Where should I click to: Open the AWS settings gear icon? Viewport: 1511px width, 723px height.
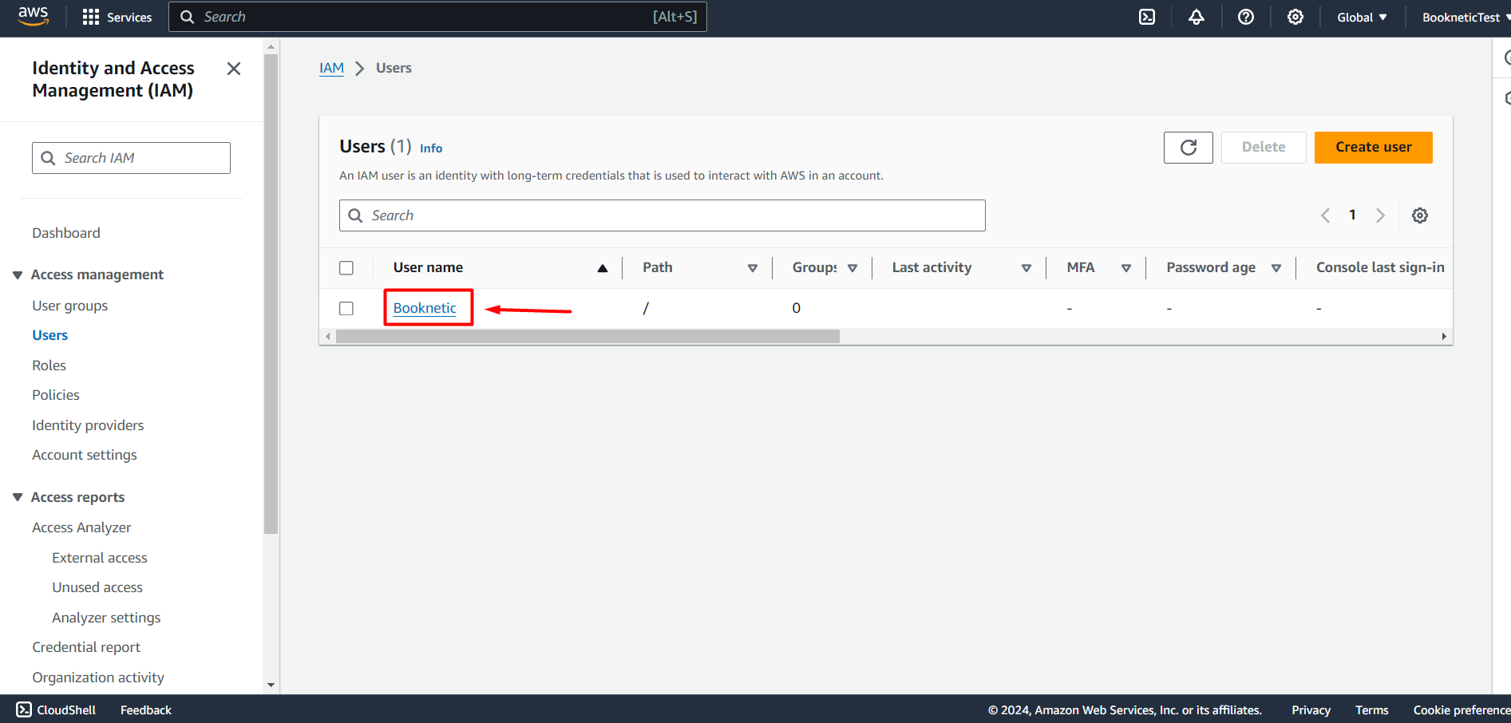[x=1295, y=16]
